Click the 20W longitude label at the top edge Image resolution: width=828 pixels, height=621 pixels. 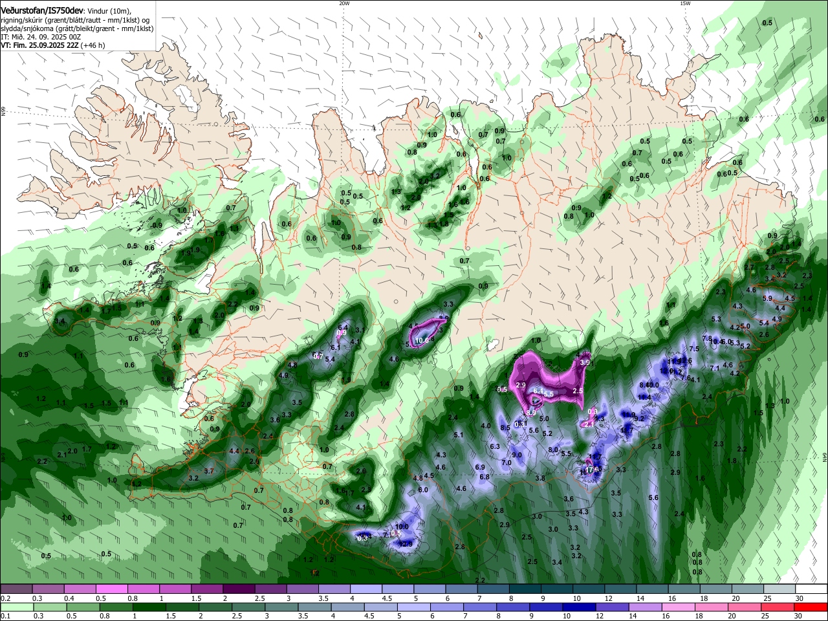pos(344,3)
